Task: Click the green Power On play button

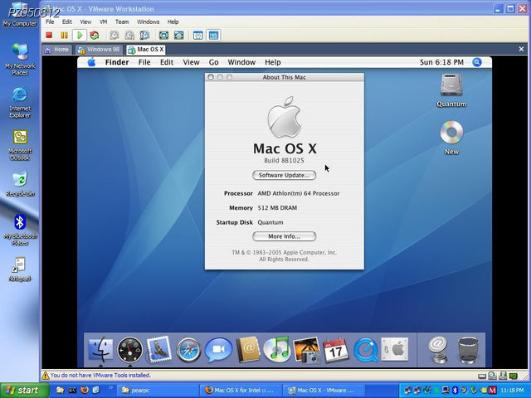Action: coord(80,35)
